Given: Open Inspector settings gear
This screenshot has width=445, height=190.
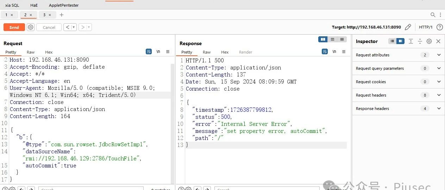Looking at the screenshot, I should pos(429,41).
